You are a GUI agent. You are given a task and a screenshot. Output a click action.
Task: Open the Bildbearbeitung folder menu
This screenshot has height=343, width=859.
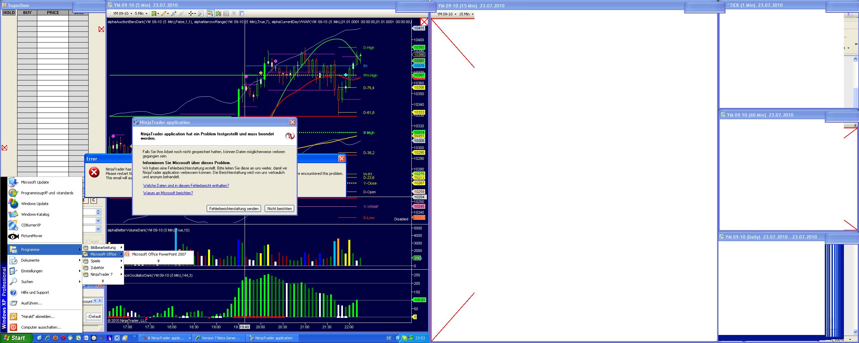point(103,248)
